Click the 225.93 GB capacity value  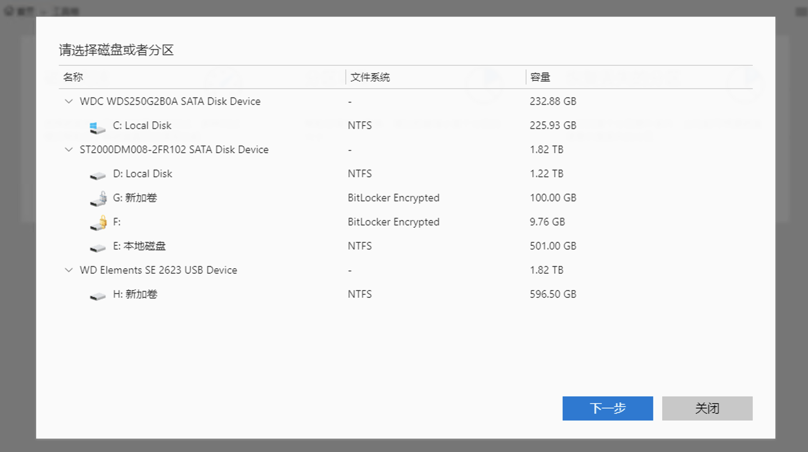pos(553,125)
